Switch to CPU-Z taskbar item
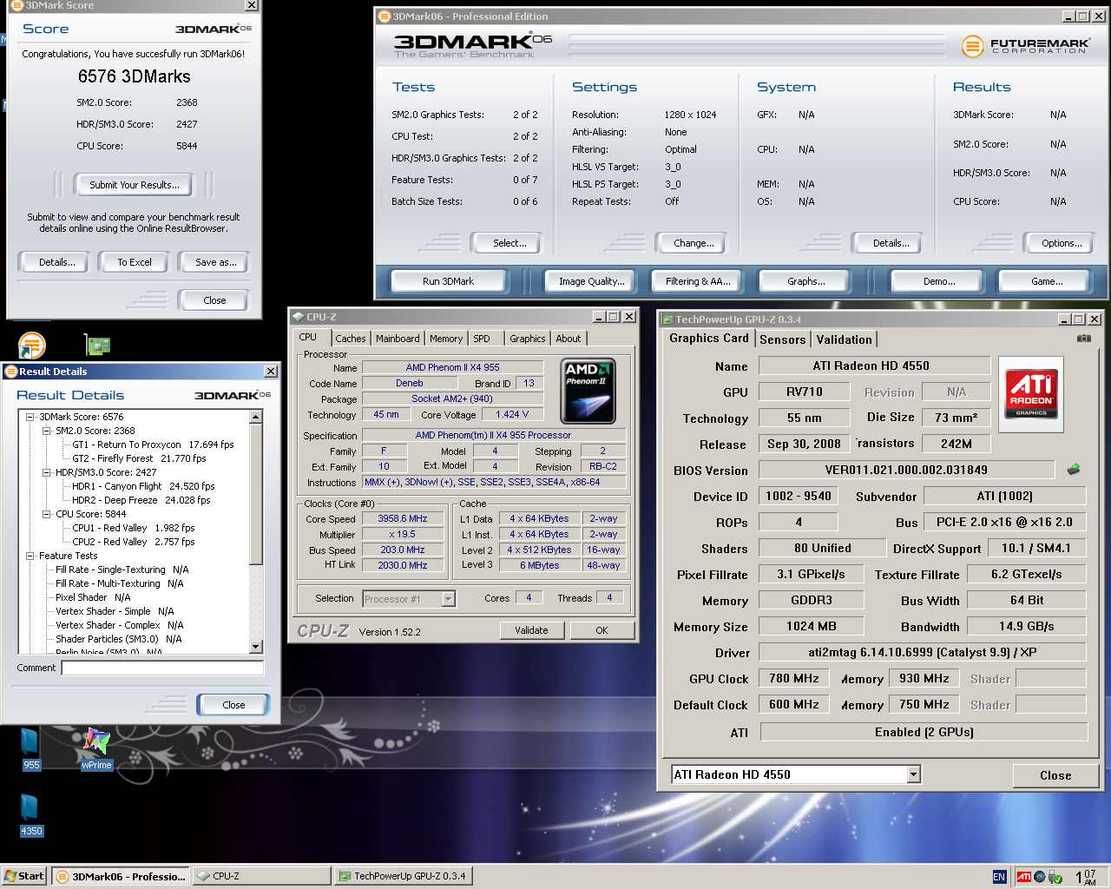This screenshot has width=1111, height=889. pos(261,876)
